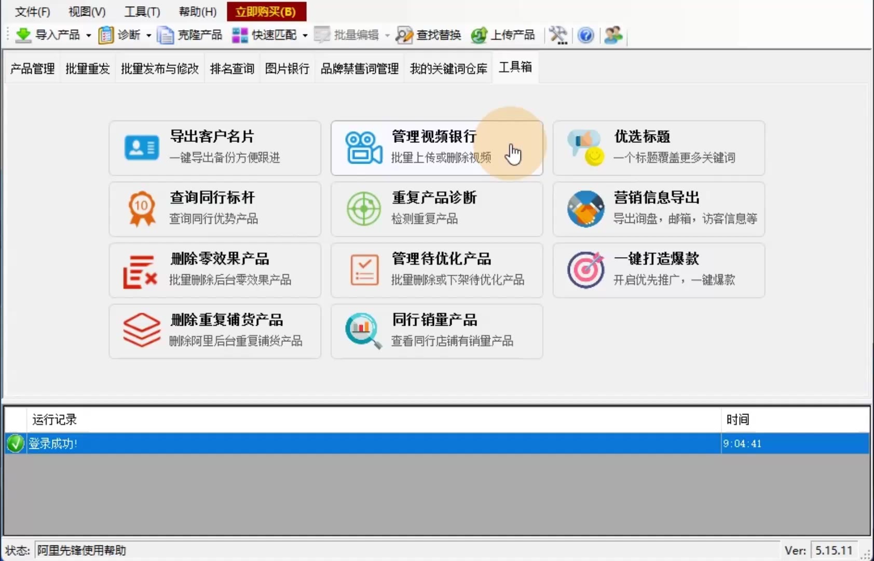Click the 营销信息导出 handshake icon

586,209
